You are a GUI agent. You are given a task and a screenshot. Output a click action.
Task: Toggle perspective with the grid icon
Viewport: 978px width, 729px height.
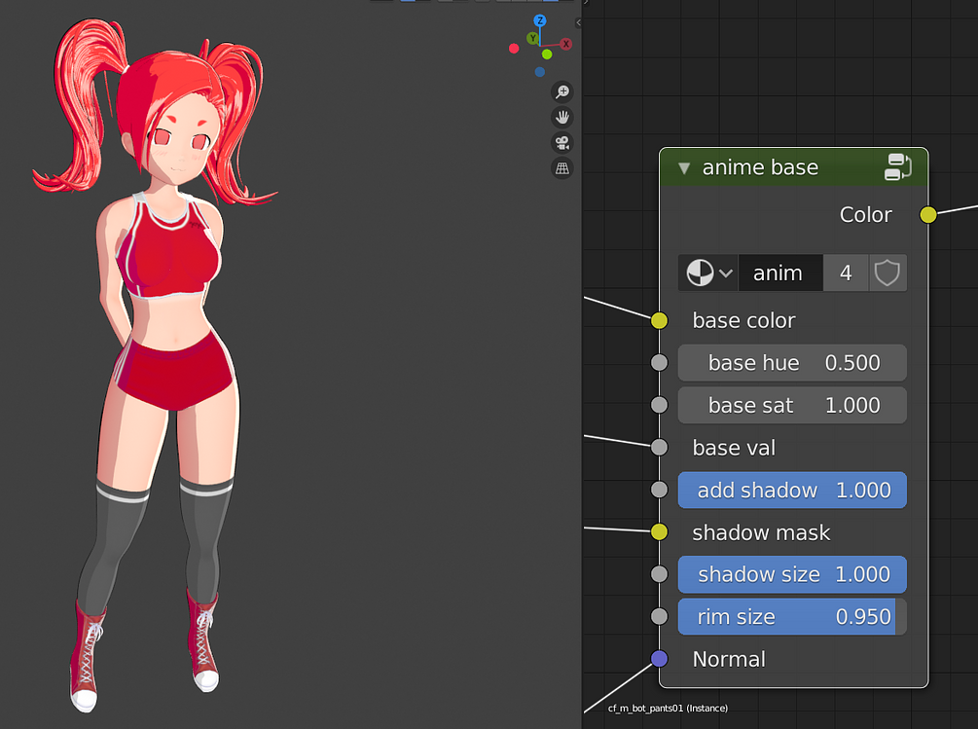pos(561,168)
